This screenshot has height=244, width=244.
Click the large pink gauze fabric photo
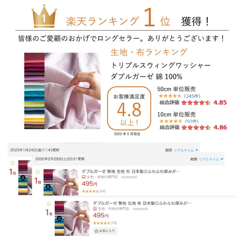point(73,91)
